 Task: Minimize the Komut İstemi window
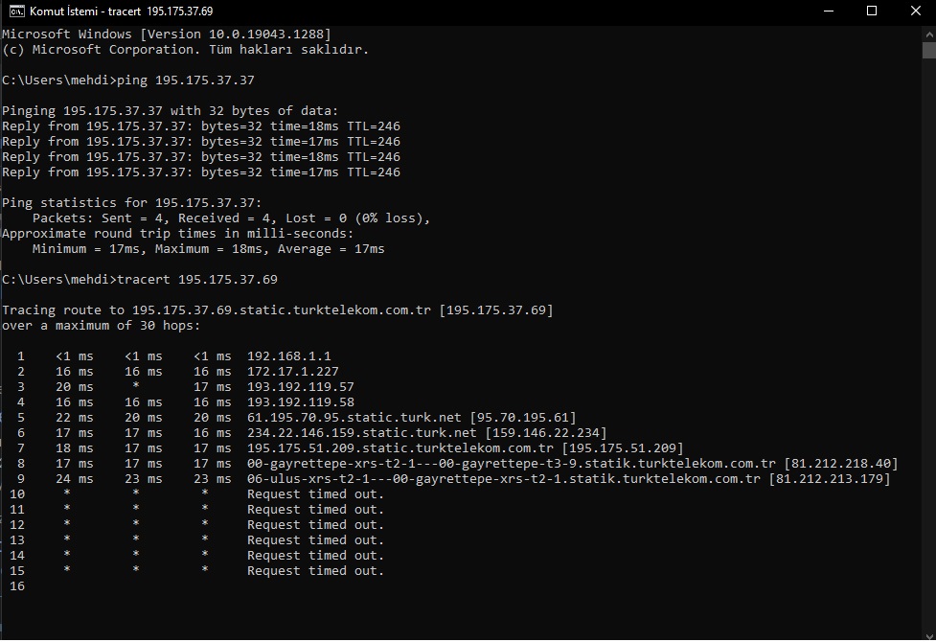tap(828, 11)
